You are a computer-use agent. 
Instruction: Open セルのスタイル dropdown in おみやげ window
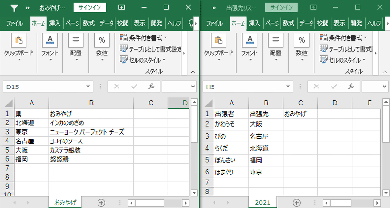coord(143,60)
